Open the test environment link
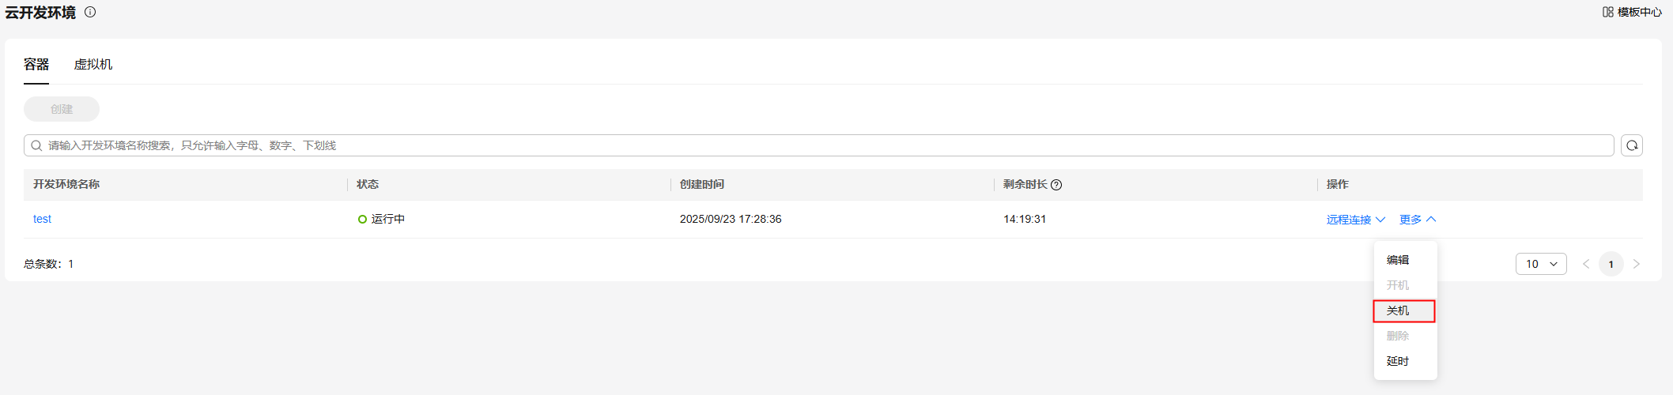Image resolution: width=1673 pixels, height=395 pixels. click(42, 219)
